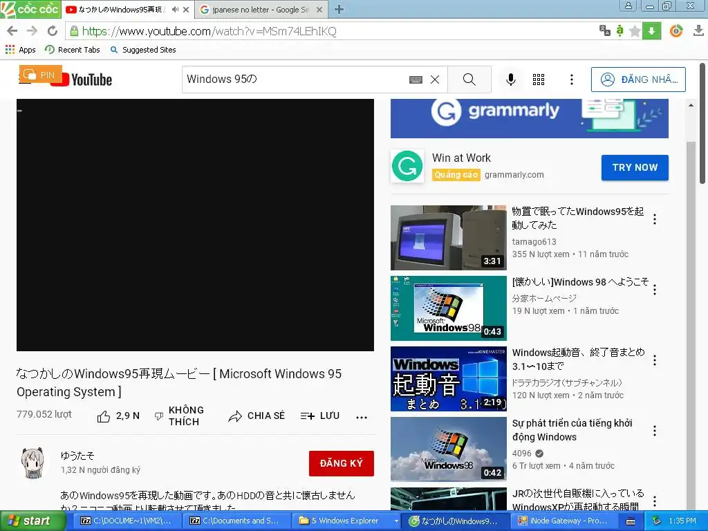Image resolution: width=708 pixels, height=531 pixels.
Task: Open the tamago613 Windows95 video thumbnail
Action: click(448, 238)
